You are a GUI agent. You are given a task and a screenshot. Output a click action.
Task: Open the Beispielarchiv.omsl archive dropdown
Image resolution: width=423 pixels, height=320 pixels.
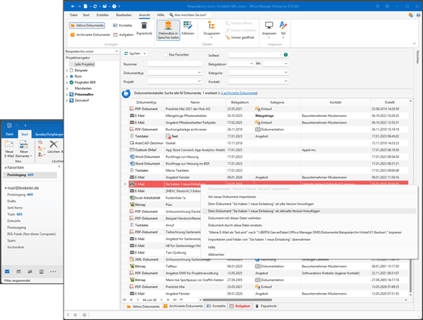click(116, 51)
